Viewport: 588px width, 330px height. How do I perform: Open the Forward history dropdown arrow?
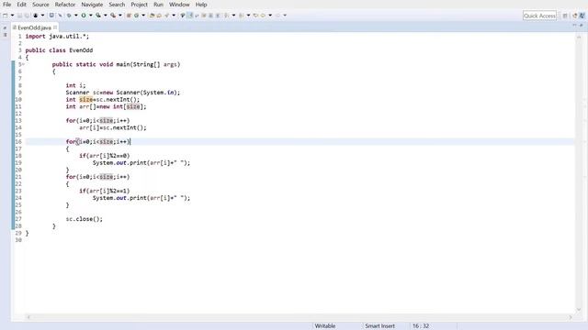pyautogui.click(x=285, y=16)
